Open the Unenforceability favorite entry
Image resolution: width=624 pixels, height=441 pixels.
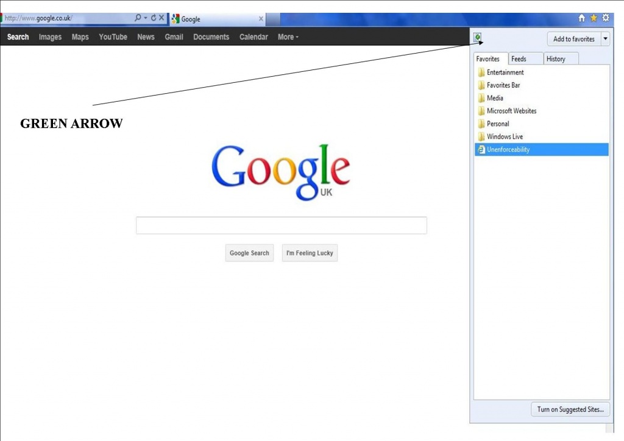point(508,150)
